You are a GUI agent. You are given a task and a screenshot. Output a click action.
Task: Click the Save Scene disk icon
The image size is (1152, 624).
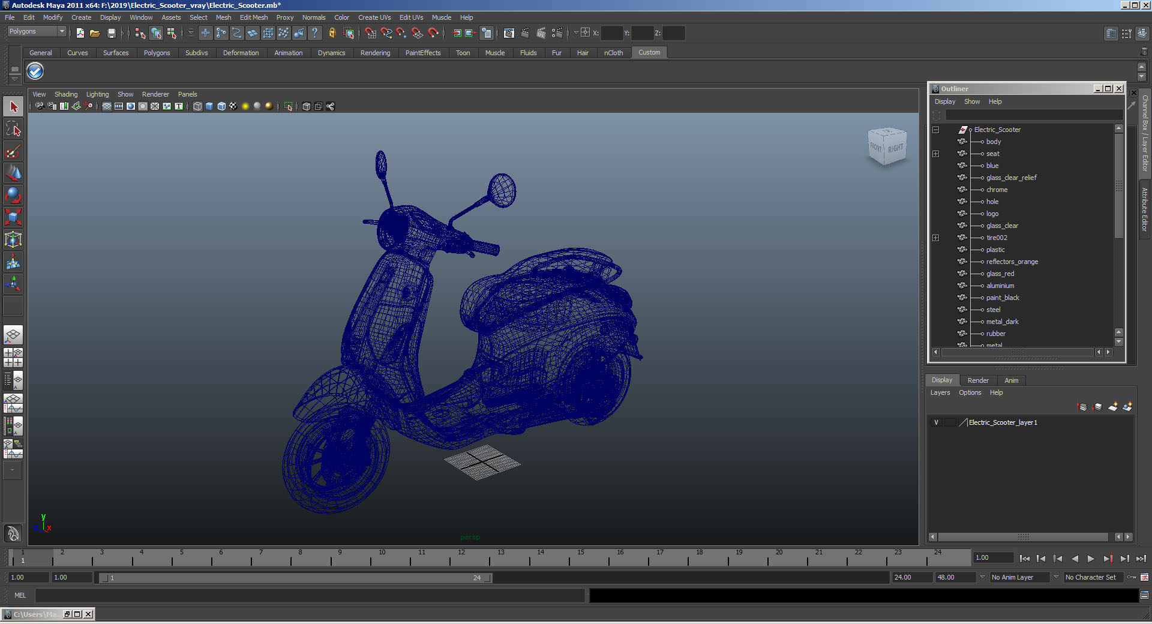pyautogui.click(x=111, y=33)
